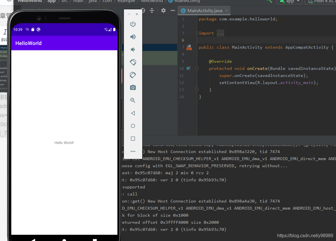Click 'super.onCreate(savedInstanceState);' line in editor

coord(264,76)
